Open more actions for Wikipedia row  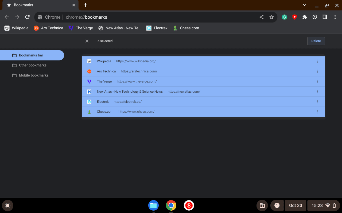[317, 61]
